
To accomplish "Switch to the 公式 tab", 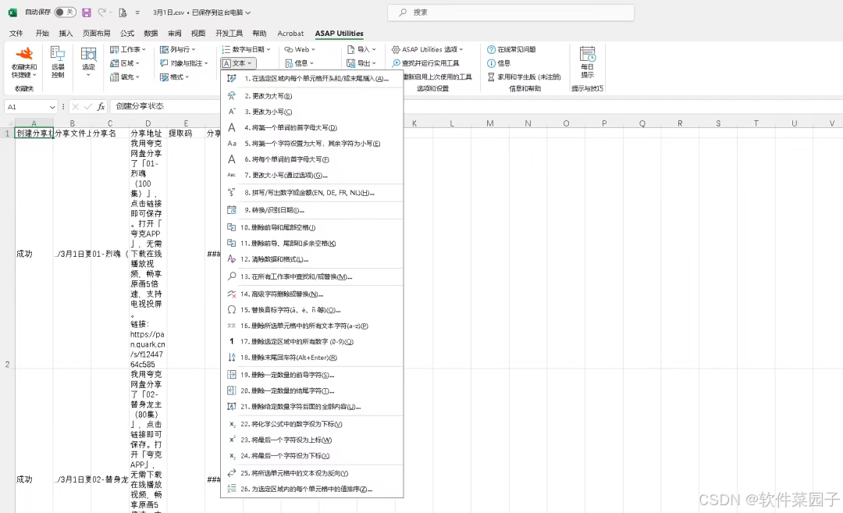I will coord(127,34).
